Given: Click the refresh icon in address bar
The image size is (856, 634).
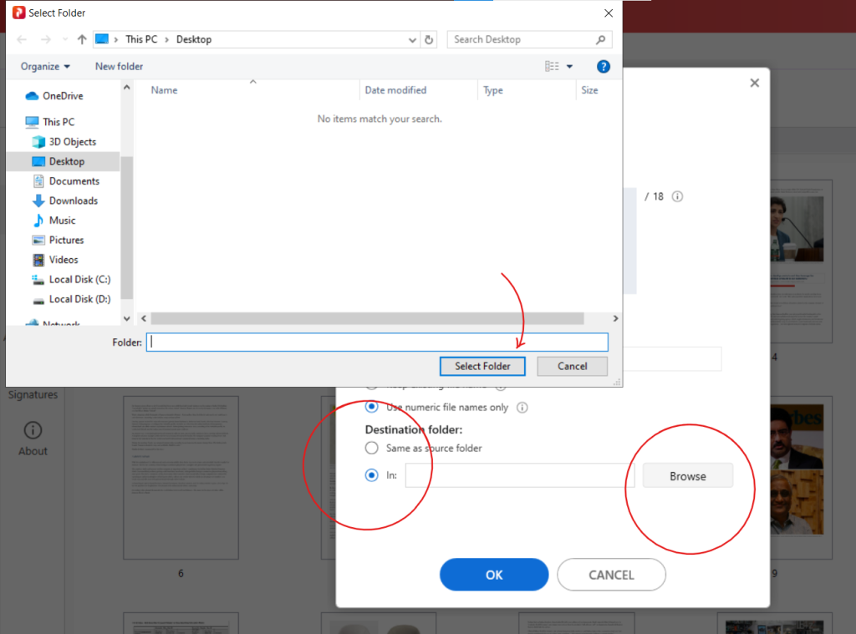Looking at the screenshot, I should point(429,39).
